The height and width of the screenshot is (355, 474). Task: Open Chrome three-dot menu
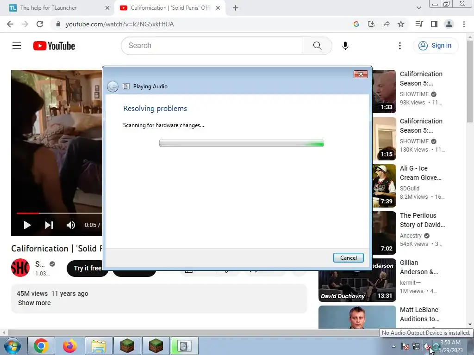[x=464, y=24]
